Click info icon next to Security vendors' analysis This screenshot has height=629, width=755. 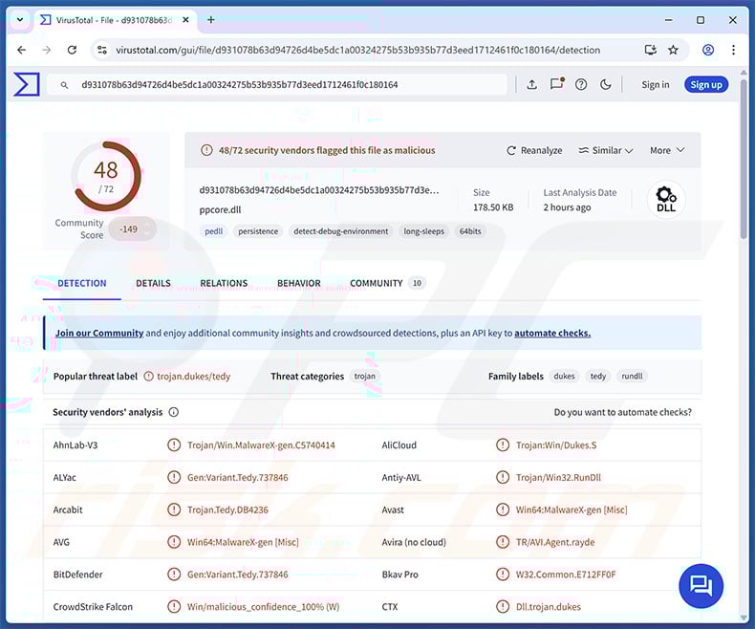[174, 412]
